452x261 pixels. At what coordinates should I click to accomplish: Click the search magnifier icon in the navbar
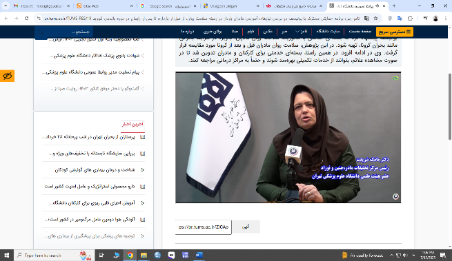pos(41,32)
